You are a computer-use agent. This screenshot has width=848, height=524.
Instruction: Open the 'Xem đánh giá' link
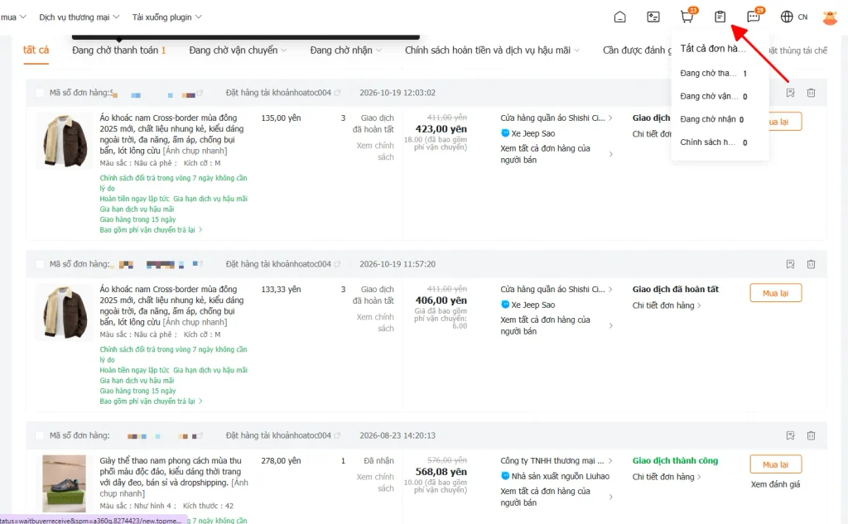point(775,484)
